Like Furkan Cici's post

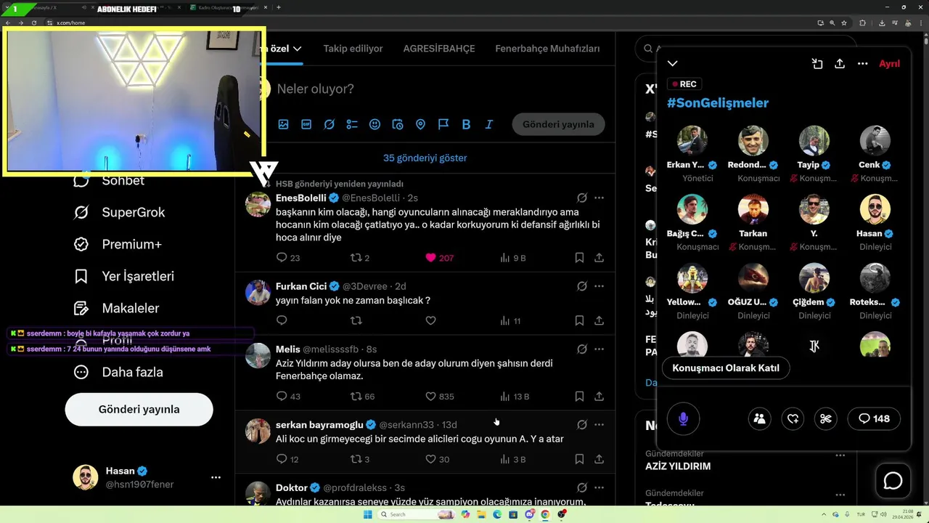tap(430, 320)
